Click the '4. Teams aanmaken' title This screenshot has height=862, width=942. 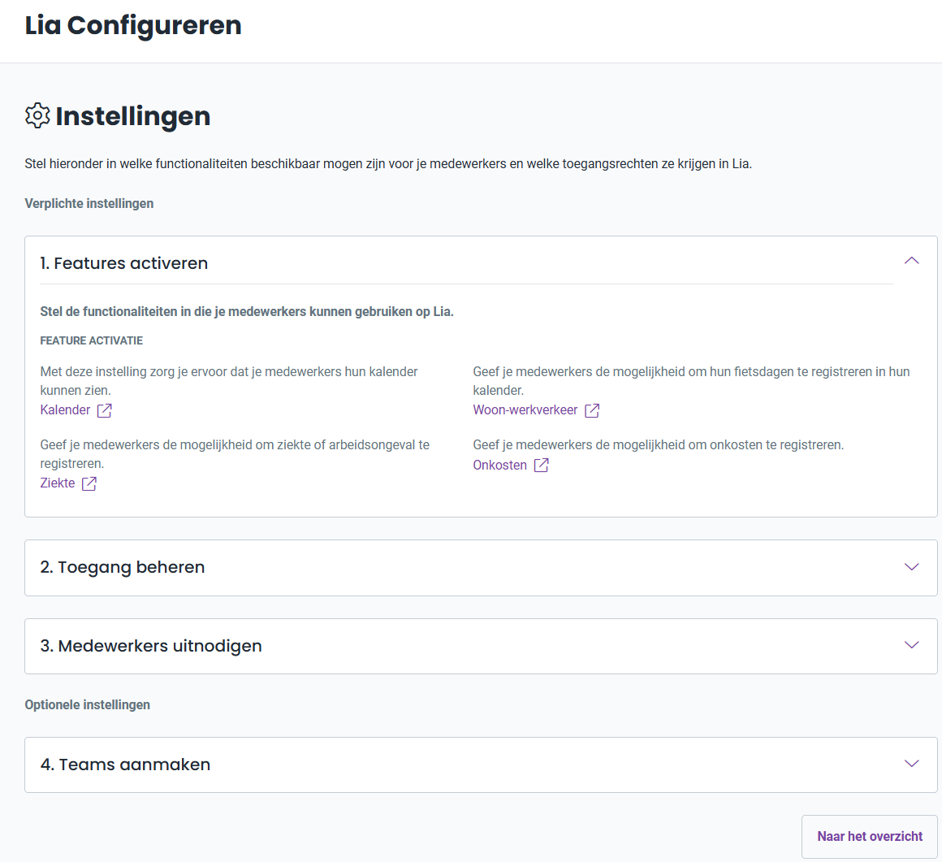[x=125, y=765]
